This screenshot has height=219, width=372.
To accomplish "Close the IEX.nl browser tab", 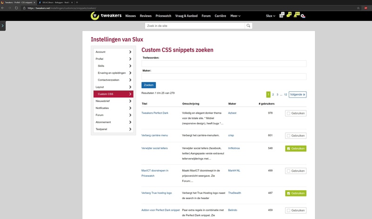I will (x=72, y=2).
